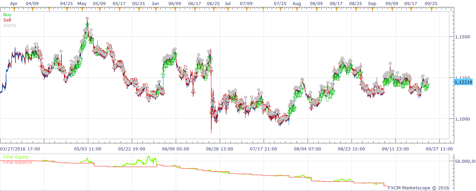The height and width of the screenshot is (191, 476).
Task: Click the 1,1500 price axis label
Action: click(463, 37)
